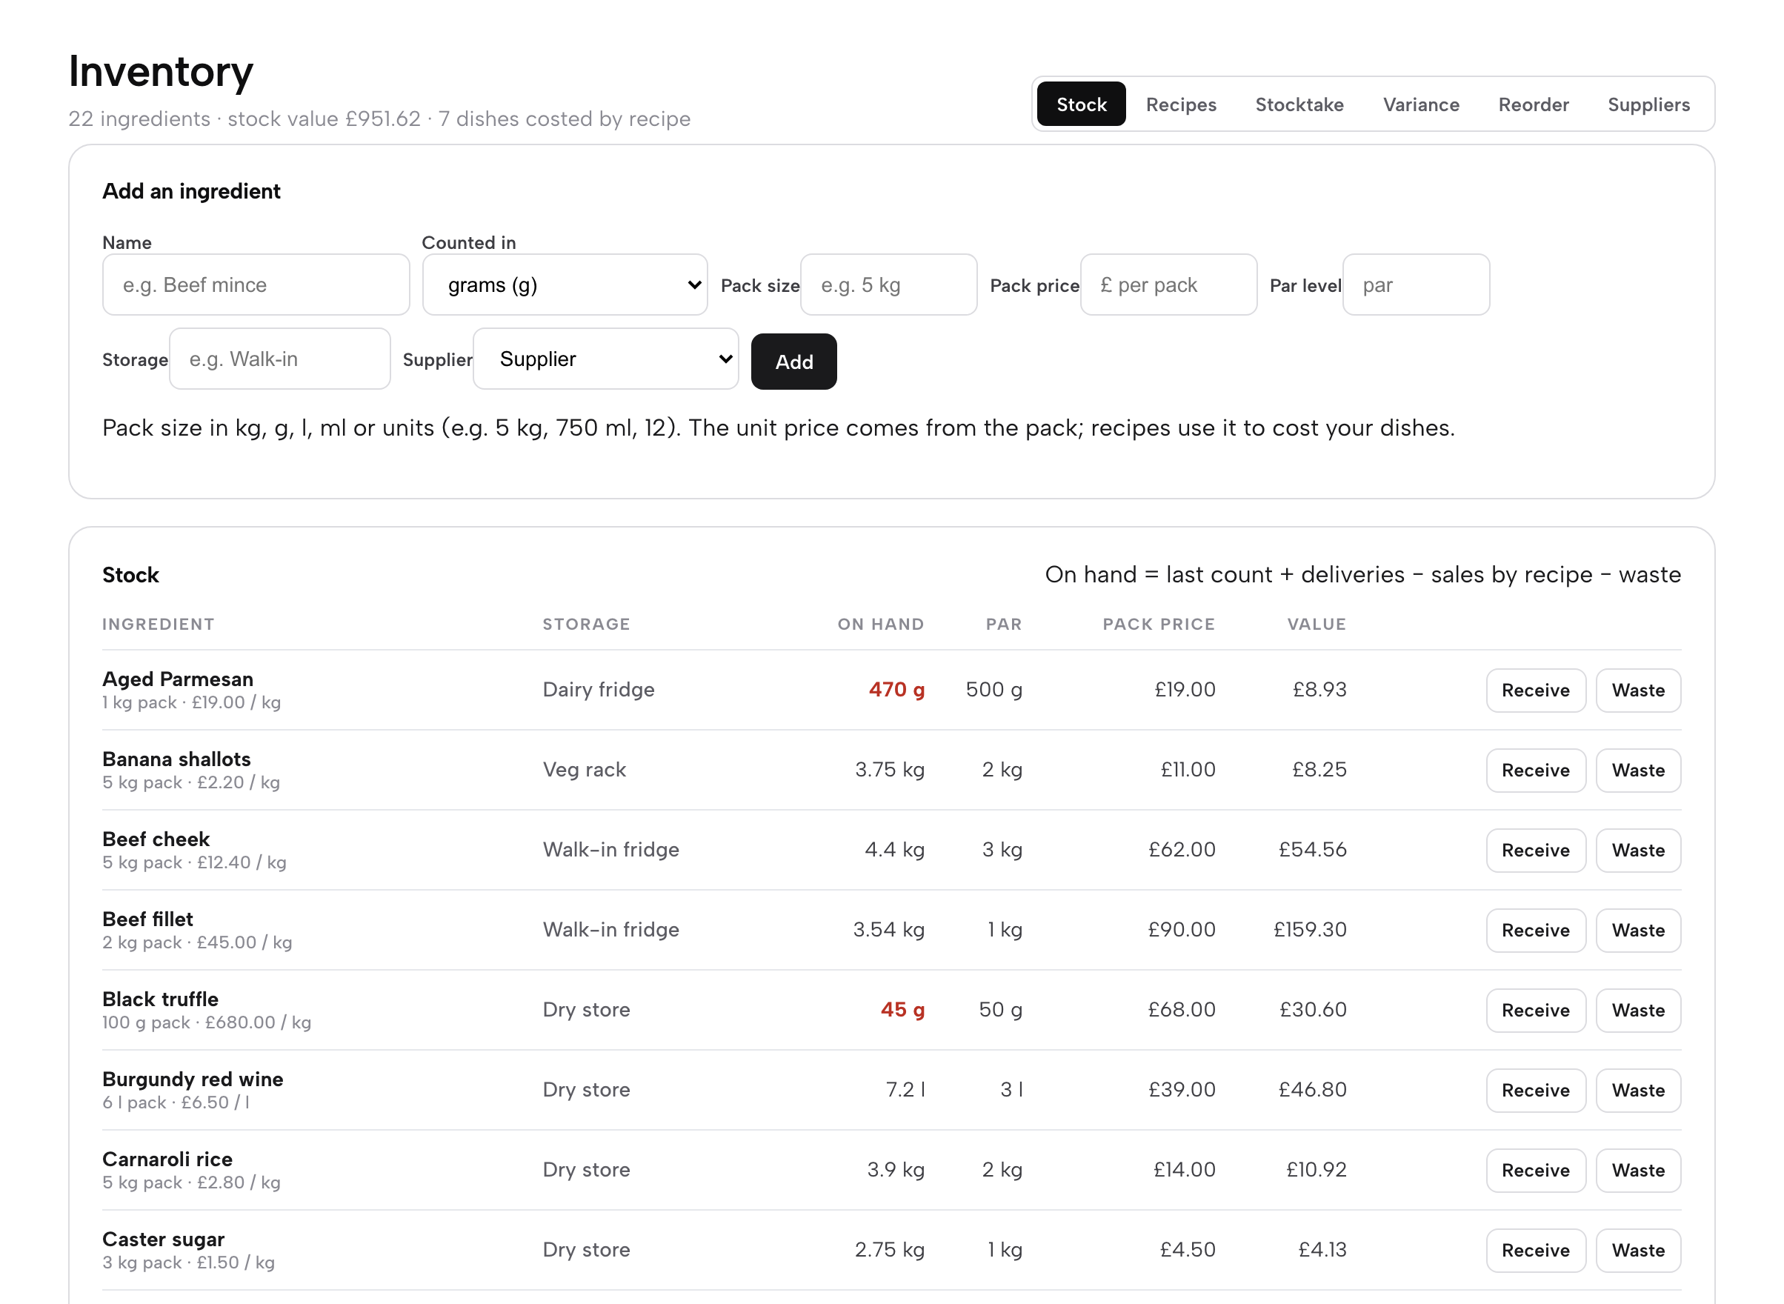The width and height of the screenshot is (1784, 1304).
Task: Record waste for Beef fillet
Action: (1637, 930)
